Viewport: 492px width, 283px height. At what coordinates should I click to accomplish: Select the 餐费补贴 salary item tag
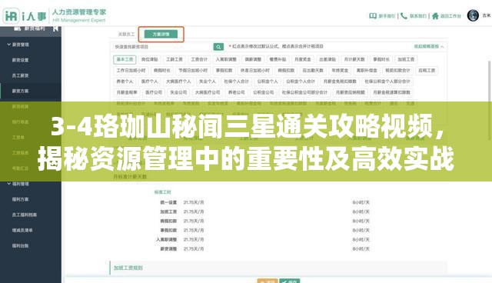pos(278,59)
